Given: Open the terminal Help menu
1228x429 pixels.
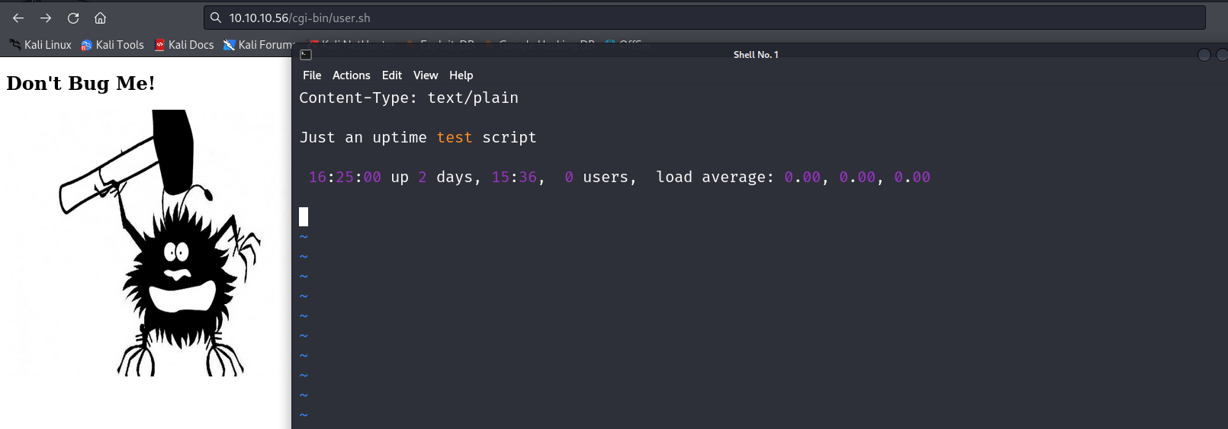Looking at the screenshot, I should click(x=461, y=75).
